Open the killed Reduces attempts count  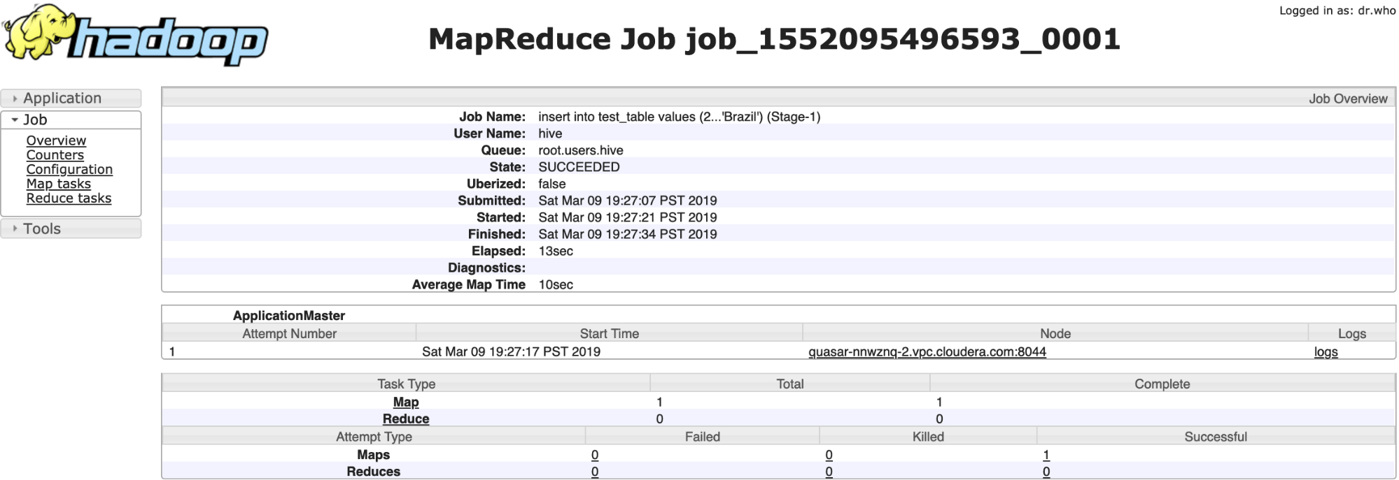829,472
